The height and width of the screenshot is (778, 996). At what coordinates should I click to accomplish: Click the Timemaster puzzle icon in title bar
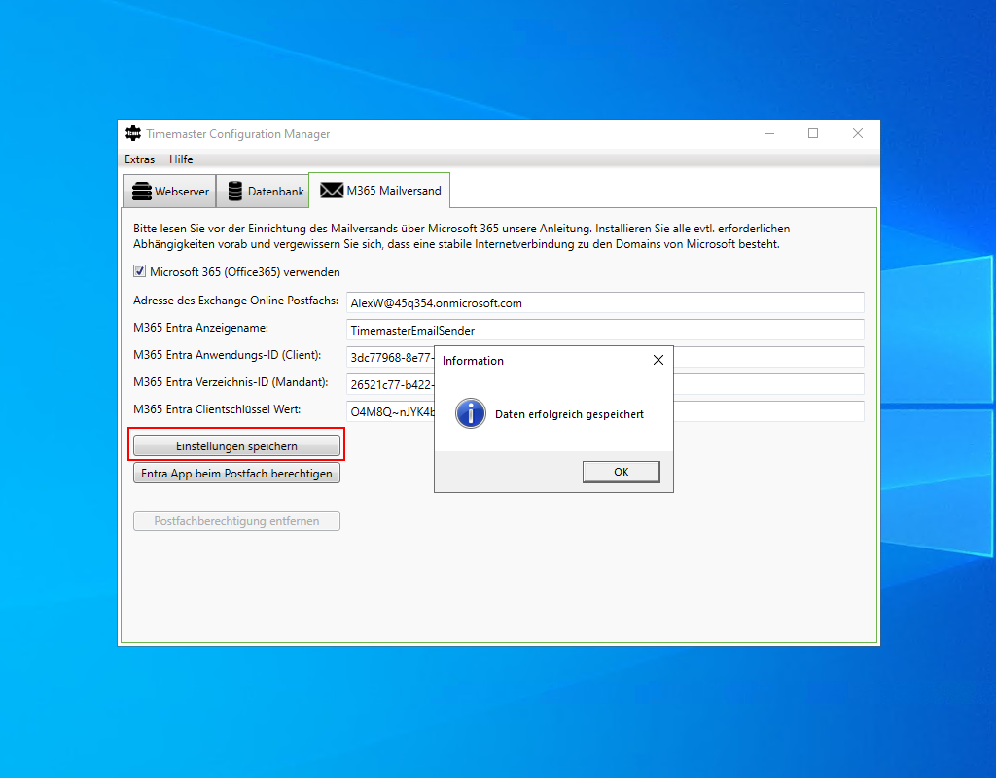[133, 134]
